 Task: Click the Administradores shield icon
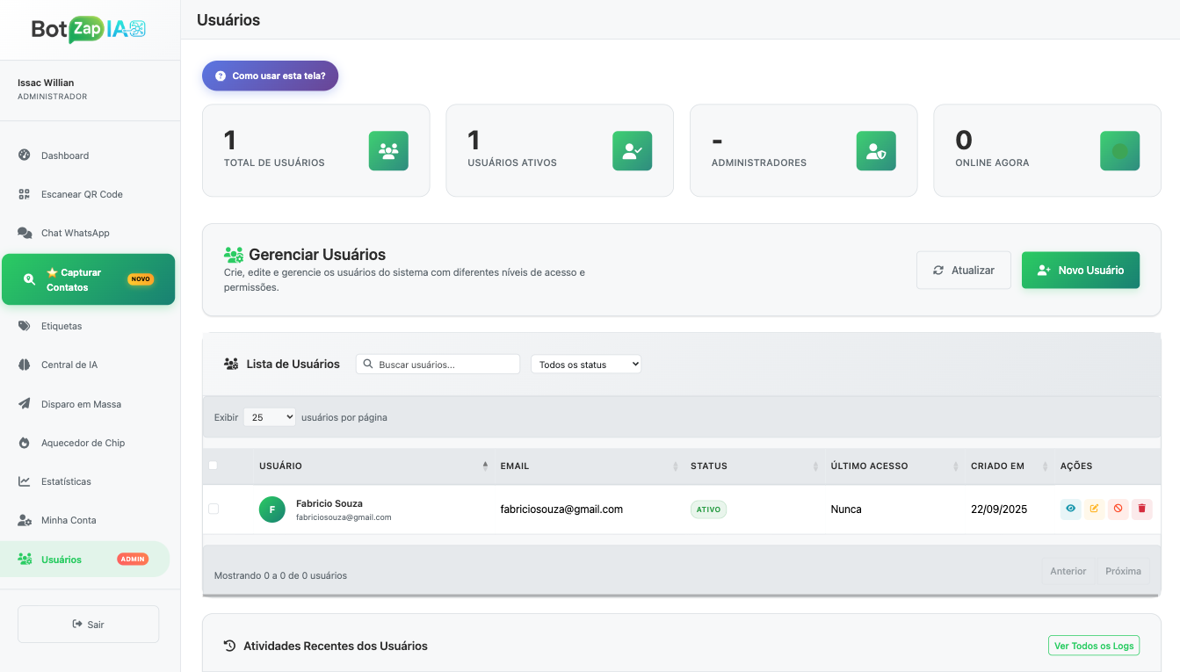(x=876, y=150)
